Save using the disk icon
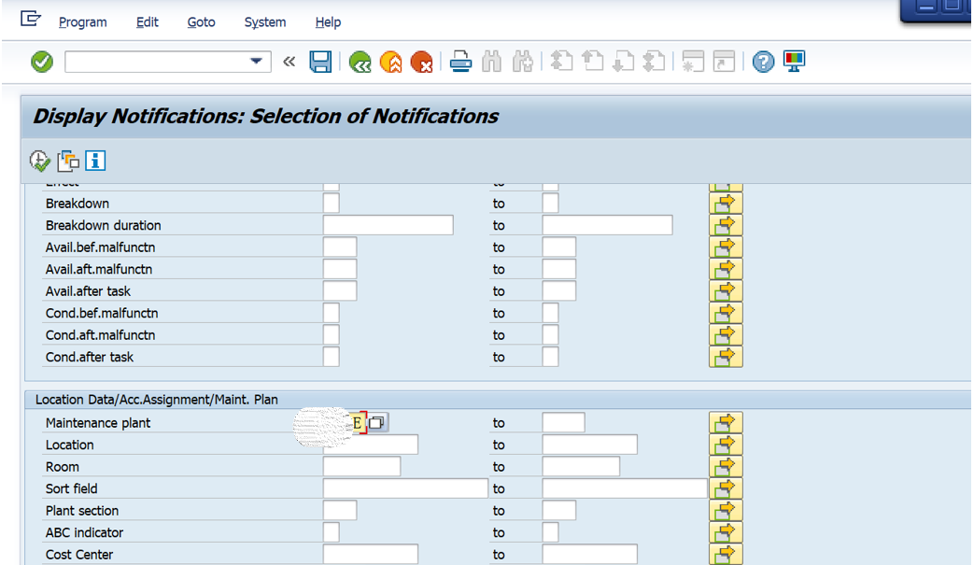This screenshot has height=565, width=974. tap(320, 61)
